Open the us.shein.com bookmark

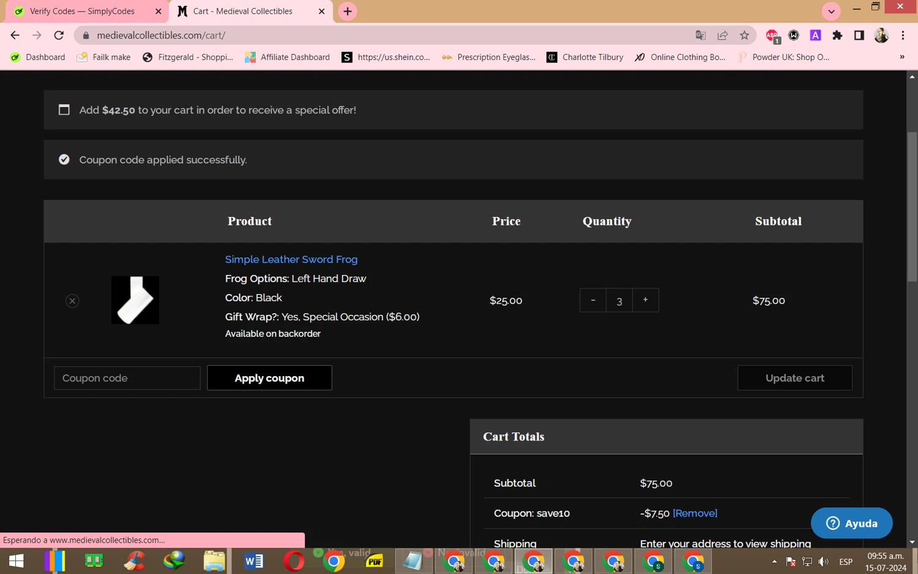[x=386, y=57]
